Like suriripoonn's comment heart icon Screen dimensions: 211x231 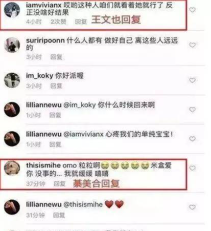[193, 45]
